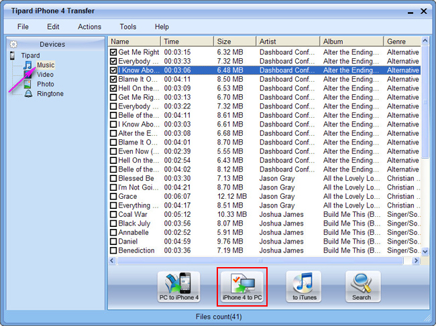
Task: Click the vertical scrollbar up arrow
Action: pyautogui.click(x=425, y=41)
